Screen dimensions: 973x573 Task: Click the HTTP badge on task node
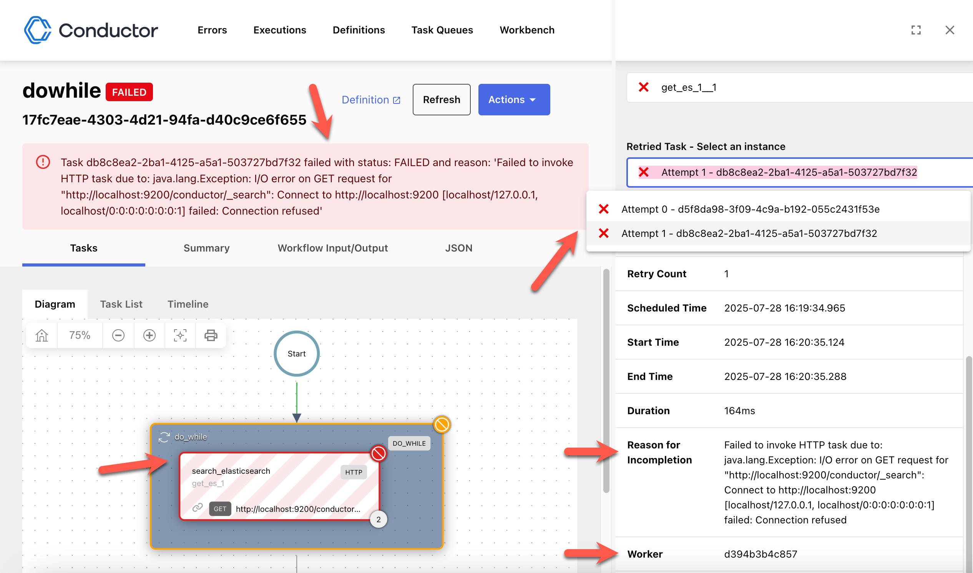pyautogui.click(x=354, y=472)
